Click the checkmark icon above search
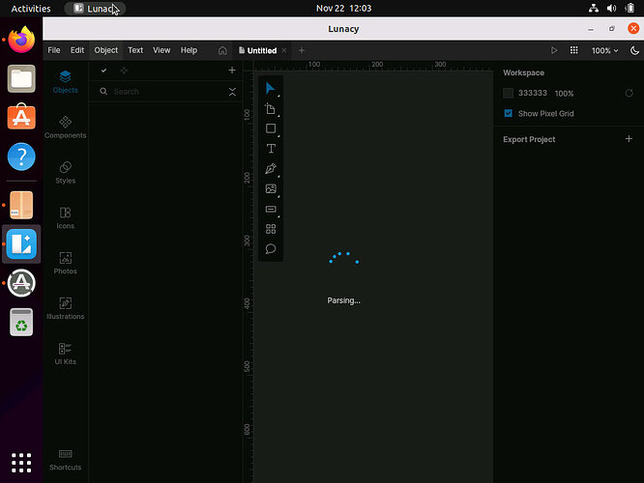The height and width of the screenshot is (483, 644). (103, 71)
